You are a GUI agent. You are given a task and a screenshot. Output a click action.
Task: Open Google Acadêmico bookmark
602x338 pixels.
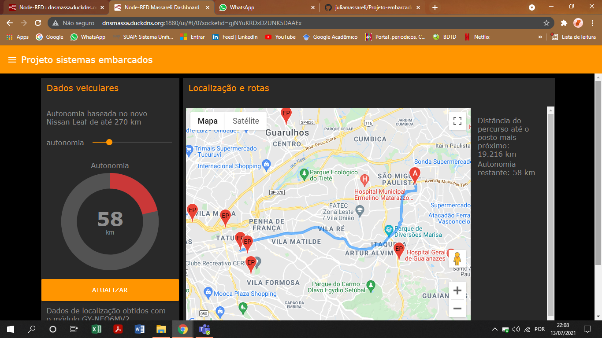pos(330,37)
